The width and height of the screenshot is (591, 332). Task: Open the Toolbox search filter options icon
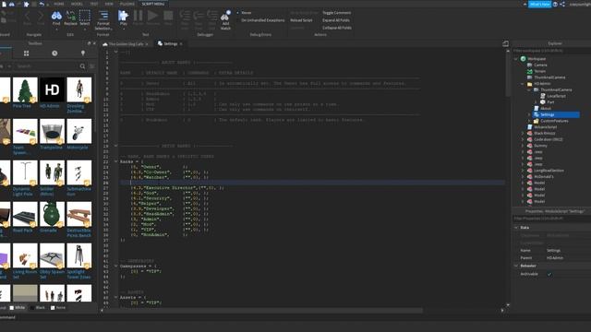click(92, 66)
